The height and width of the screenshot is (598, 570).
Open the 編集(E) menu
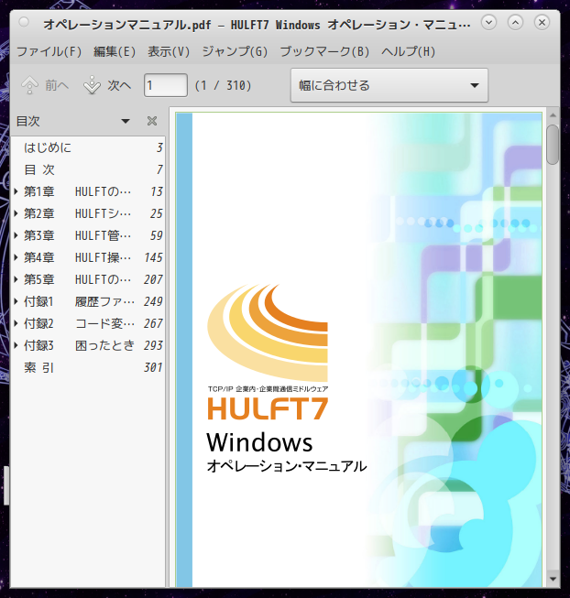click(115, 51)
